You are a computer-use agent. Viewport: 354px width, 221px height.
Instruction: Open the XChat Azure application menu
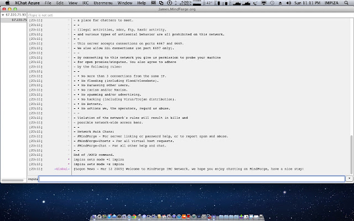pyautogui.click(x=27, y=3)
